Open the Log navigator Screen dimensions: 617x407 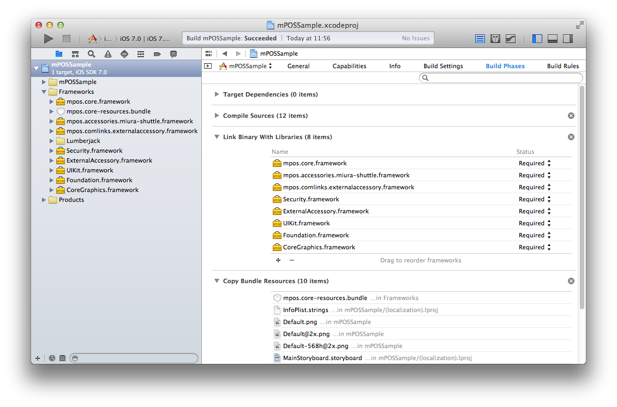click(x=173, y=54)
